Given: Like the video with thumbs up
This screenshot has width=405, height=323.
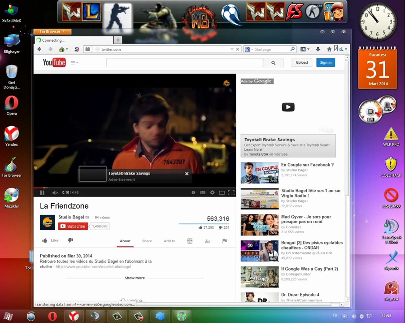Looking at the screenshot, I should click(50, 240).
